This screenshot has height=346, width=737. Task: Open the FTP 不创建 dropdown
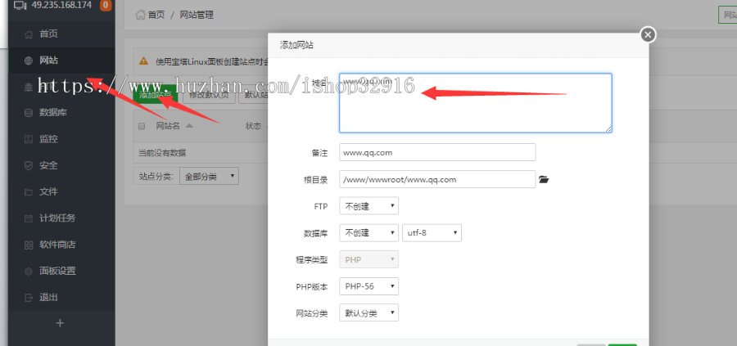coord(369,205)
